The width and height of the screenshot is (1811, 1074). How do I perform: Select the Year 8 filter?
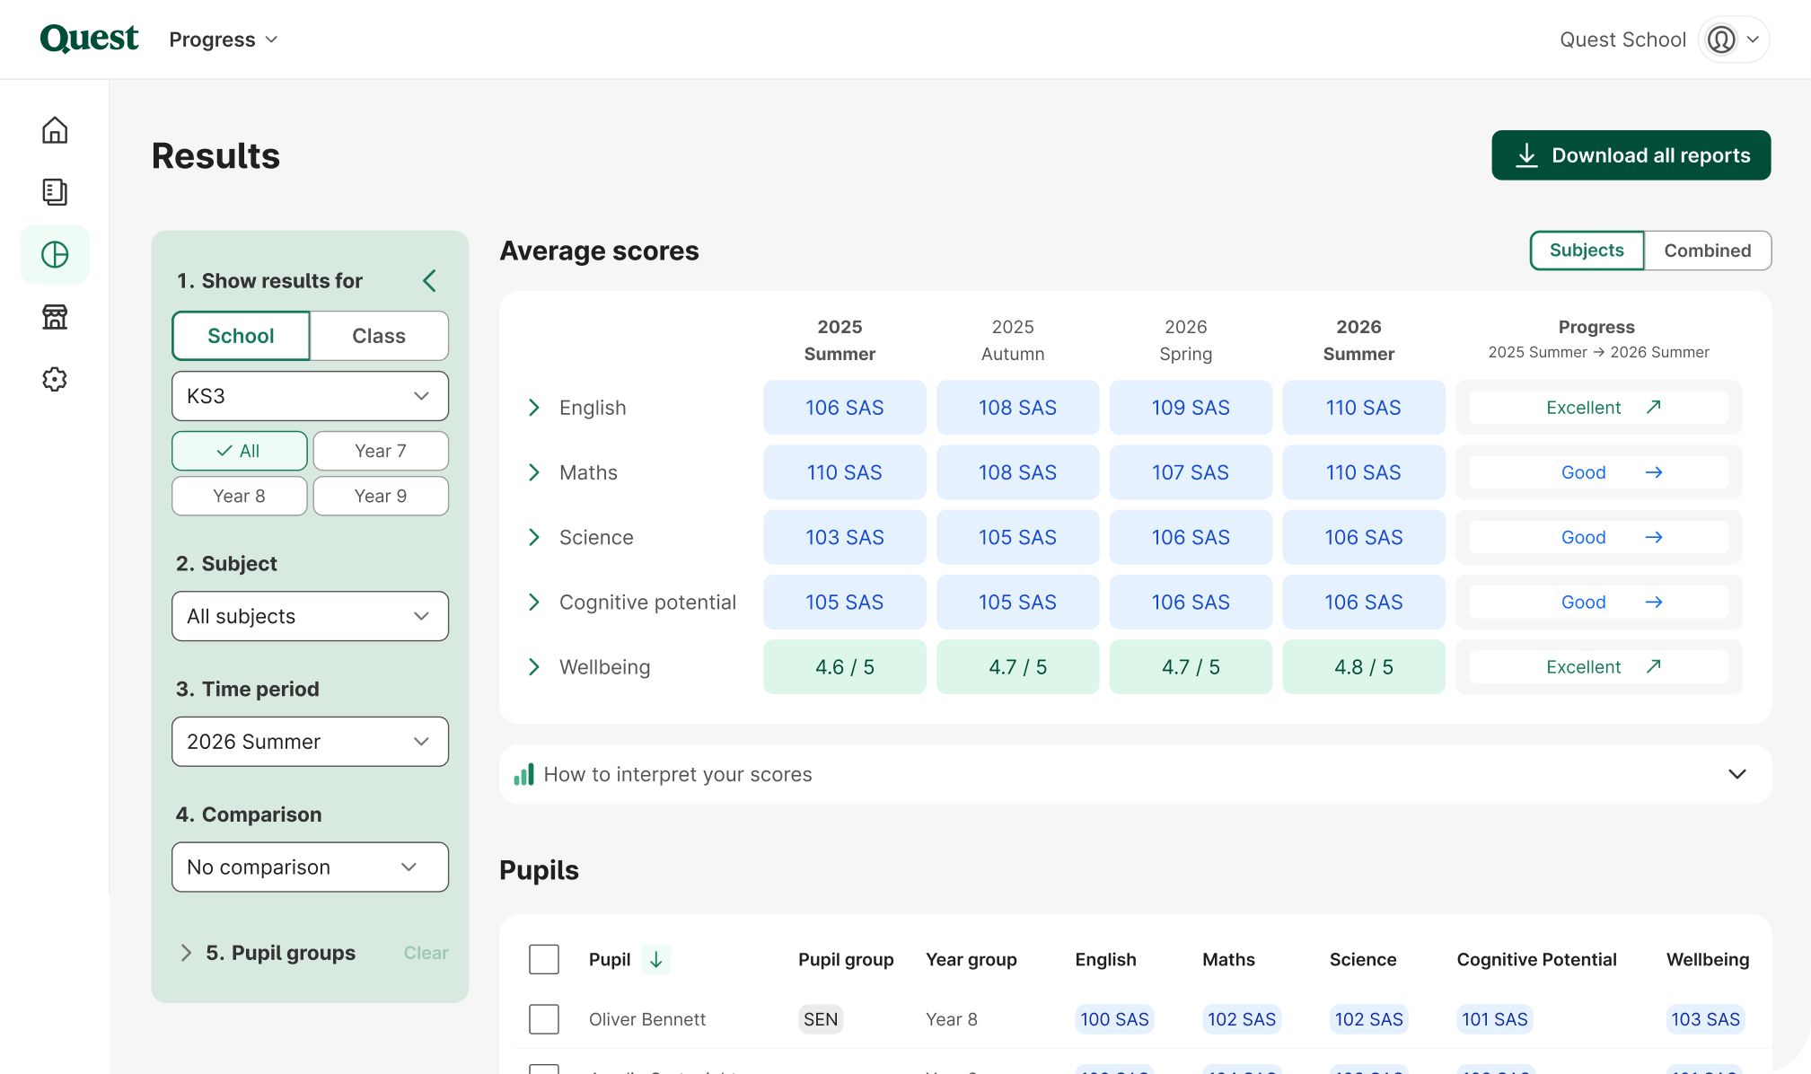(240, 496)
